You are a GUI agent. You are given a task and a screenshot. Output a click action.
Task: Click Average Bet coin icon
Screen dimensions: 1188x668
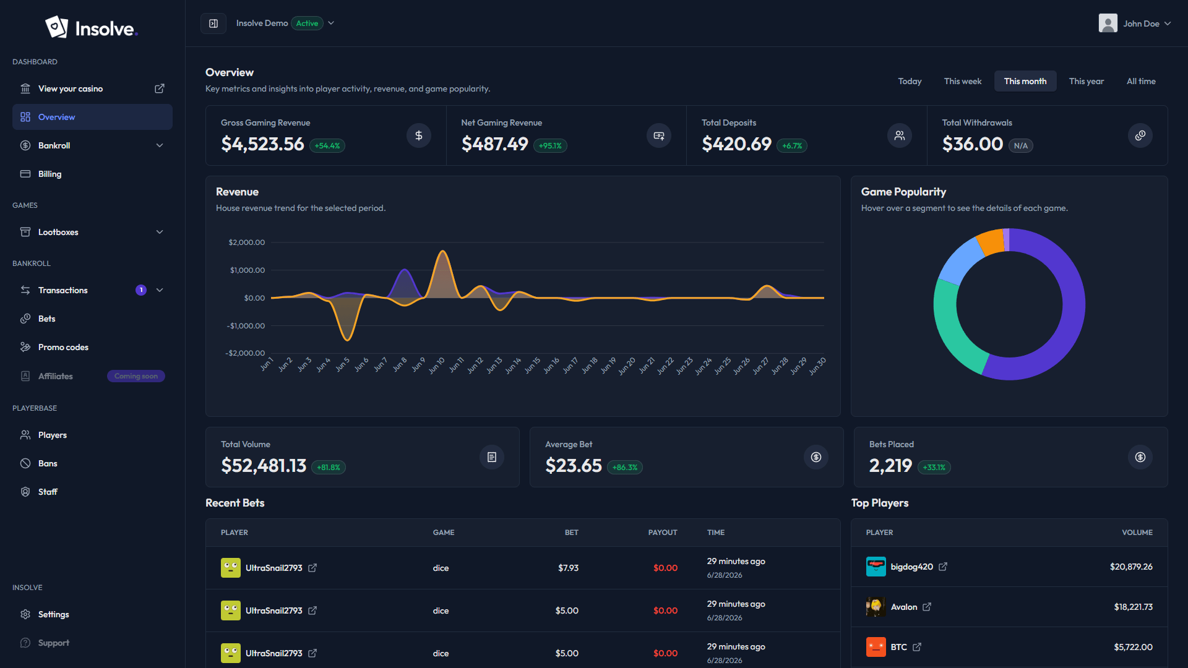click(816, 457)
